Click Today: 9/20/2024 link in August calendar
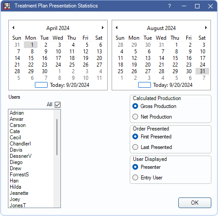218x216 pixels. 173,85
